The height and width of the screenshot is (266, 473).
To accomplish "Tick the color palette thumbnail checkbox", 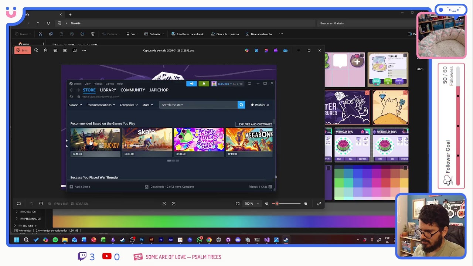I will (405, 168).
